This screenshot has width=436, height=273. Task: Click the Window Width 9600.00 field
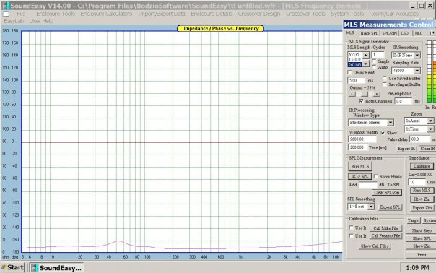click(362, 139)
